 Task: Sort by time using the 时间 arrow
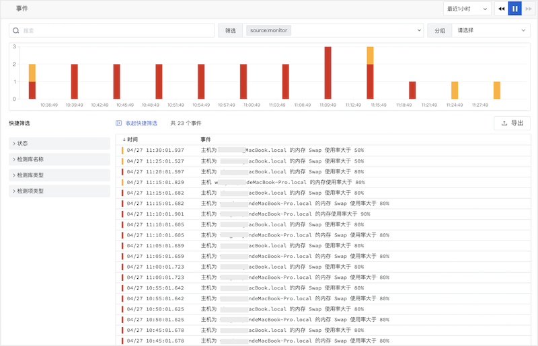[124, 140]
